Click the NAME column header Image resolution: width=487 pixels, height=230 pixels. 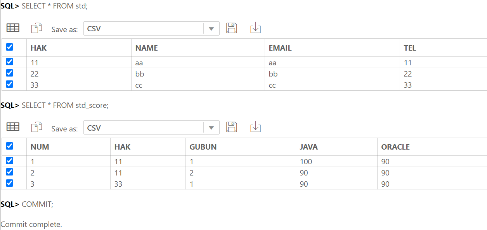point(147,48)
